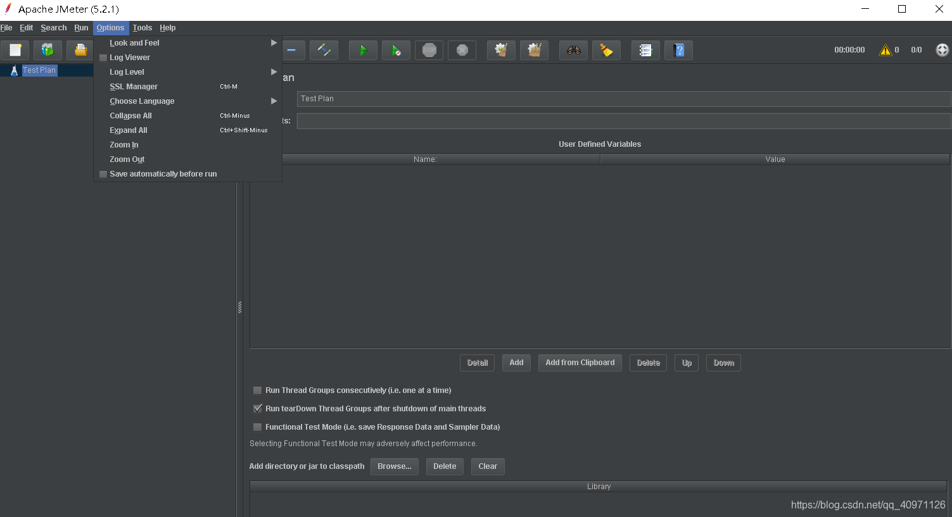The image size is (952, 517).
Task: Open the Help question mark icon
Action: pyautogui.click(x=678, y=50)
